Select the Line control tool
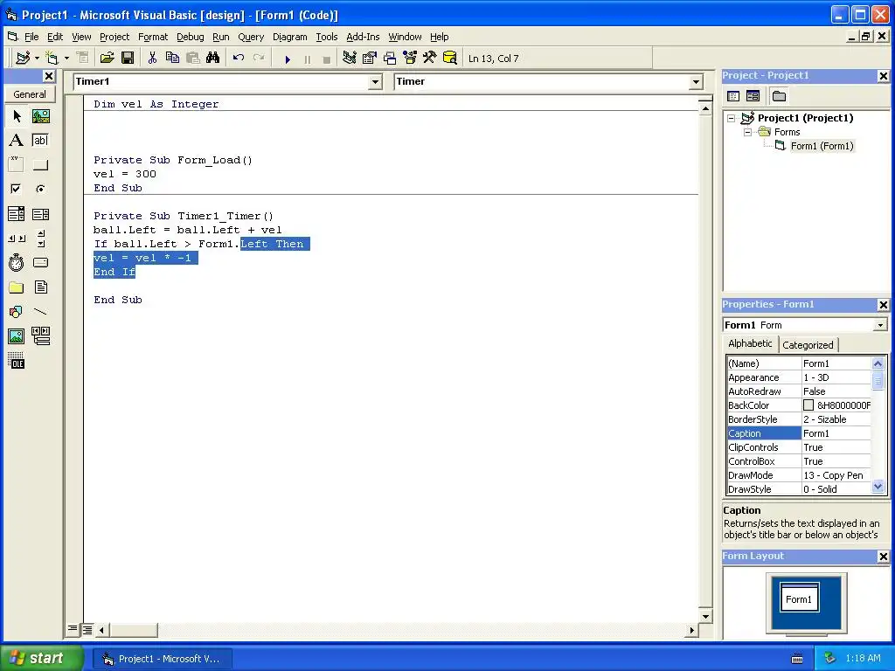Viewport: 895px width, 671px height. coord(40,312)
